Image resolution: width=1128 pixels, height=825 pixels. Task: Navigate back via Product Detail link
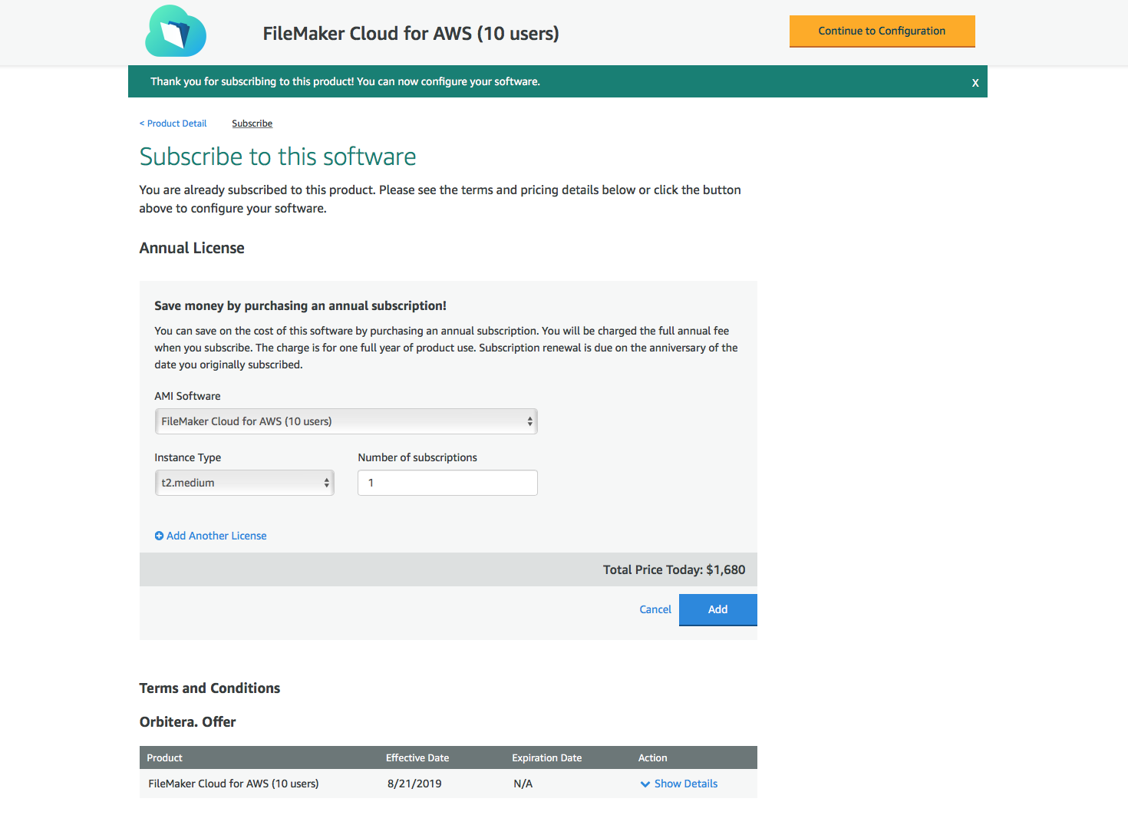pyautogui.click(x=173, y=123)
